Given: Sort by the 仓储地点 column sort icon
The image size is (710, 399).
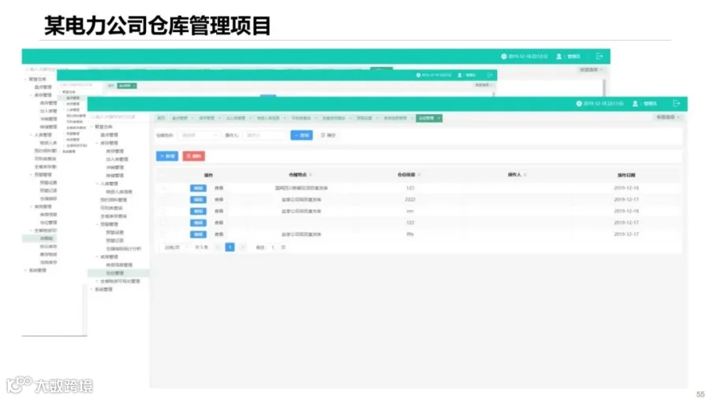Looking at the screenshot, I should pyautogui.click(x=311, y=175).
